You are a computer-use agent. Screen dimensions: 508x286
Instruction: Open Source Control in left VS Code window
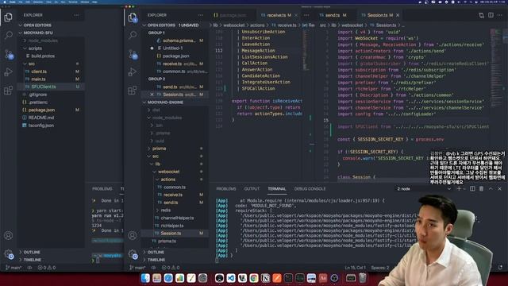(9, 54)
